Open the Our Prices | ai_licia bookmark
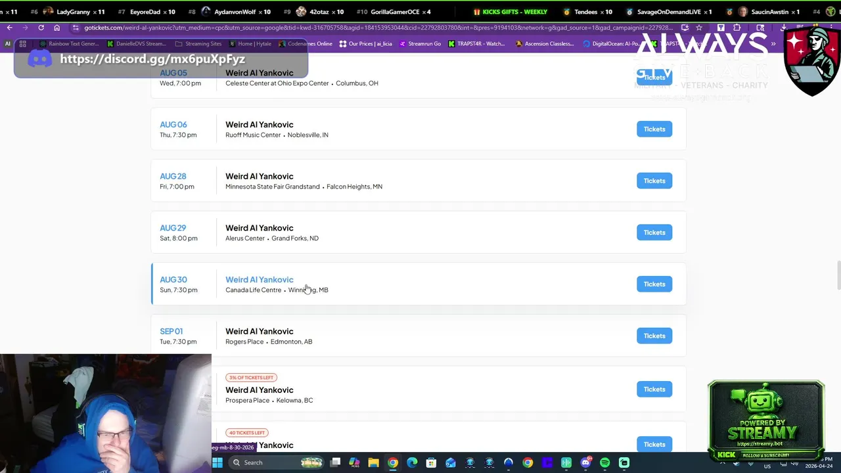Viewport: 841px width, 473px height. point(365,43)
